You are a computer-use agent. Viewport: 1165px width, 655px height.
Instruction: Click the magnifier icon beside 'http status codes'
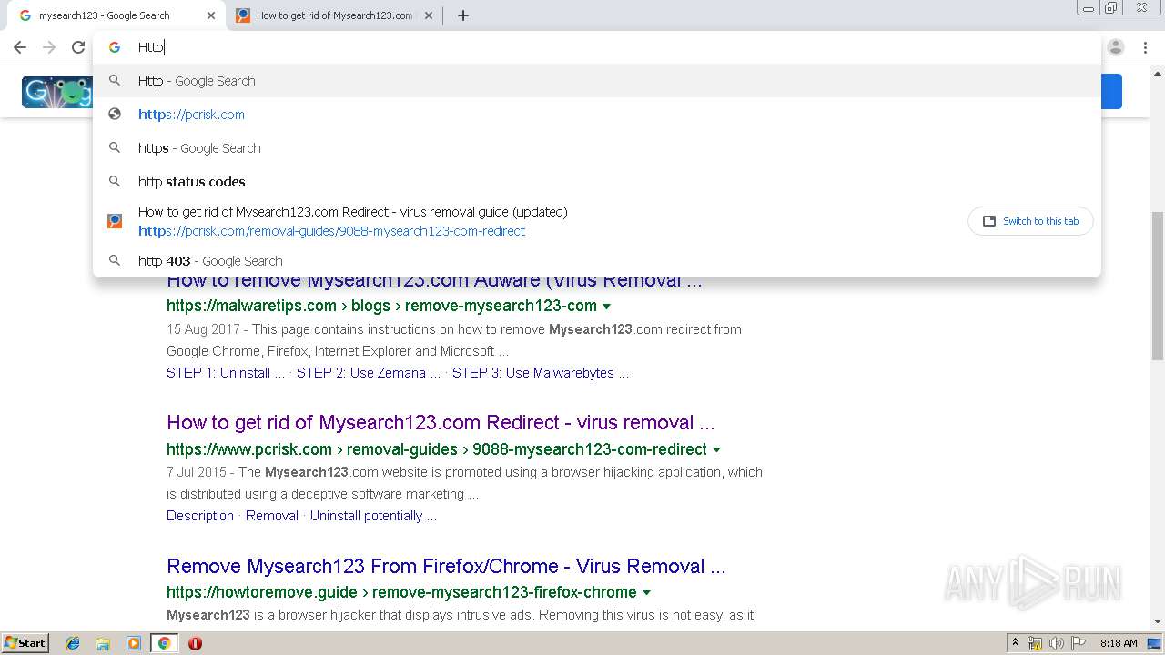pos(115,182)
